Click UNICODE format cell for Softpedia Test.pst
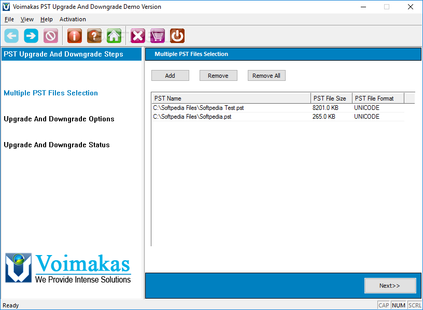This screenshot has width=423, height=310. point(366,108)
